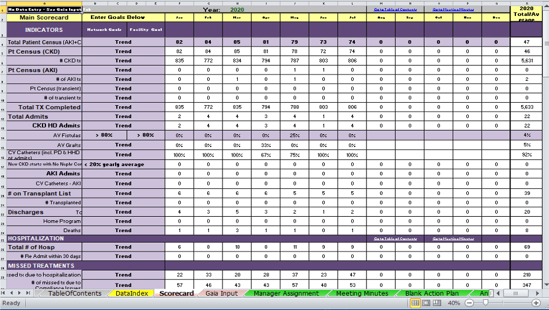The height and width of the screenshot is (310, 549).
Task: Select the Meeting Minutes sheet tab
Action: (362, 293)
